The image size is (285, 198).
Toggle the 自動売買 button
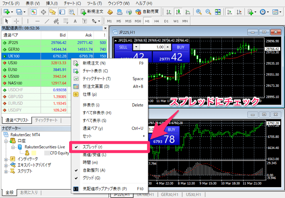147,12
